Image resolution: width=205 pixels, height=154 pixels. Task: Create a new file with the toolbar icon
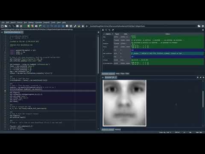pos(2,26)
